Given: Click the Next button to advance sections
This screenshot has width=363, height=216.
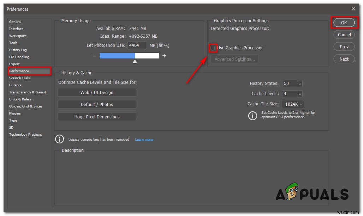Looking at the screenshot, I should (x=344, y=59).
